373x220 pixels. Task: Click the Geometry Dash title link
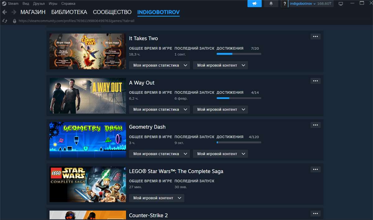point(147,127)
